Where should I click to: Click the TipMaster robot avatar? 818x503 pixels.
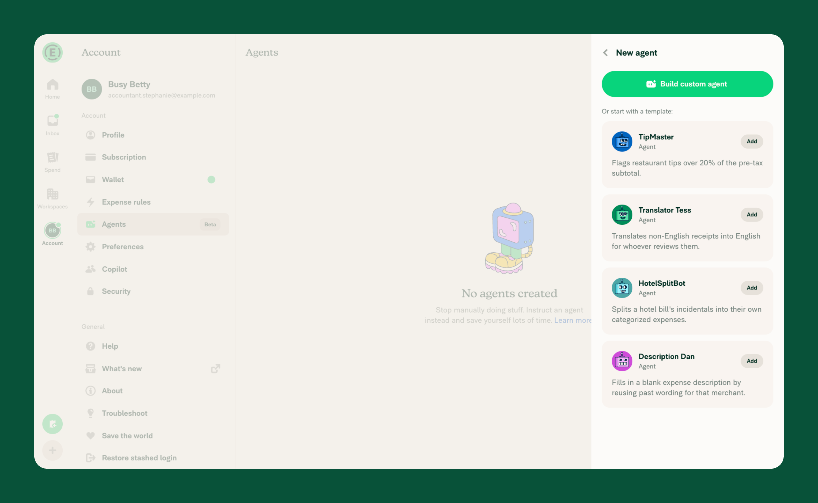tap(622, 141)
